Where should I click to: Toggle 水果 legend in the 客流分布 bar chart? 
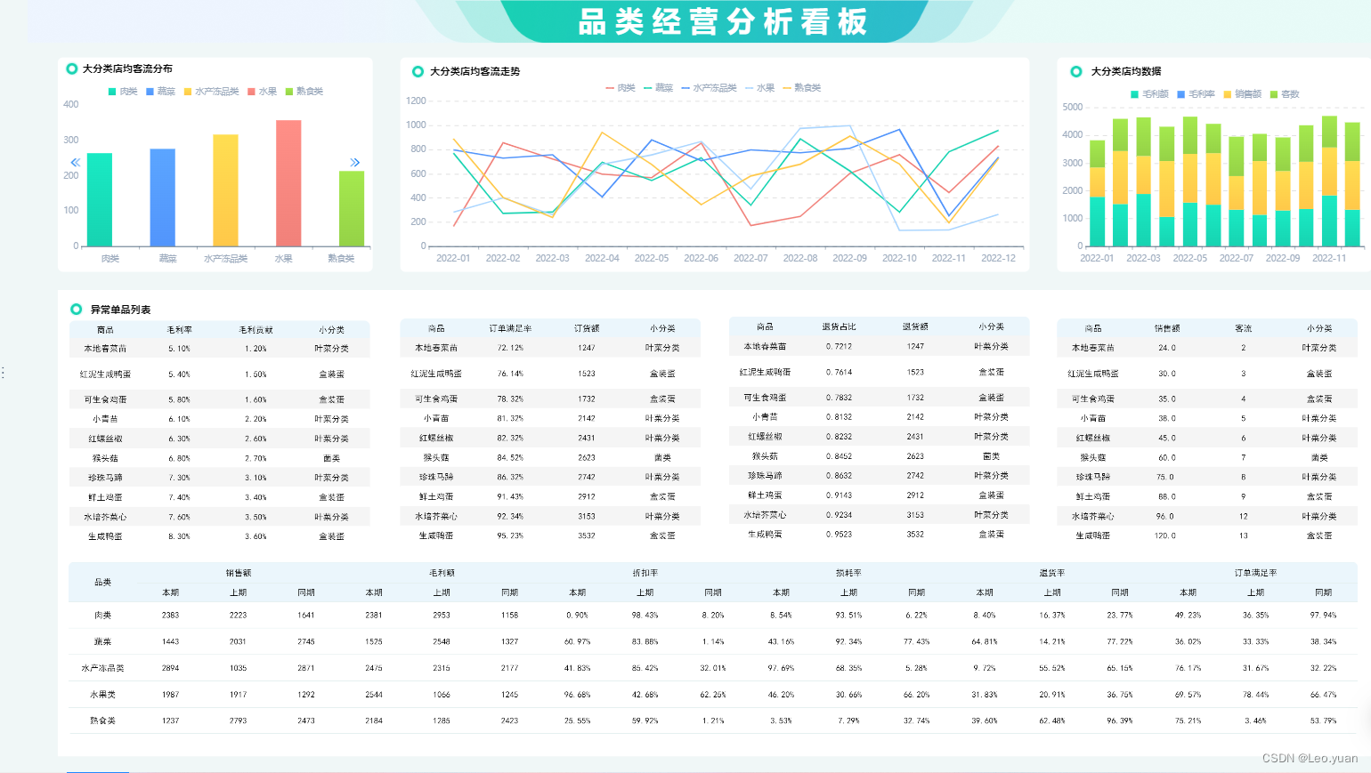tap(262, 92)
